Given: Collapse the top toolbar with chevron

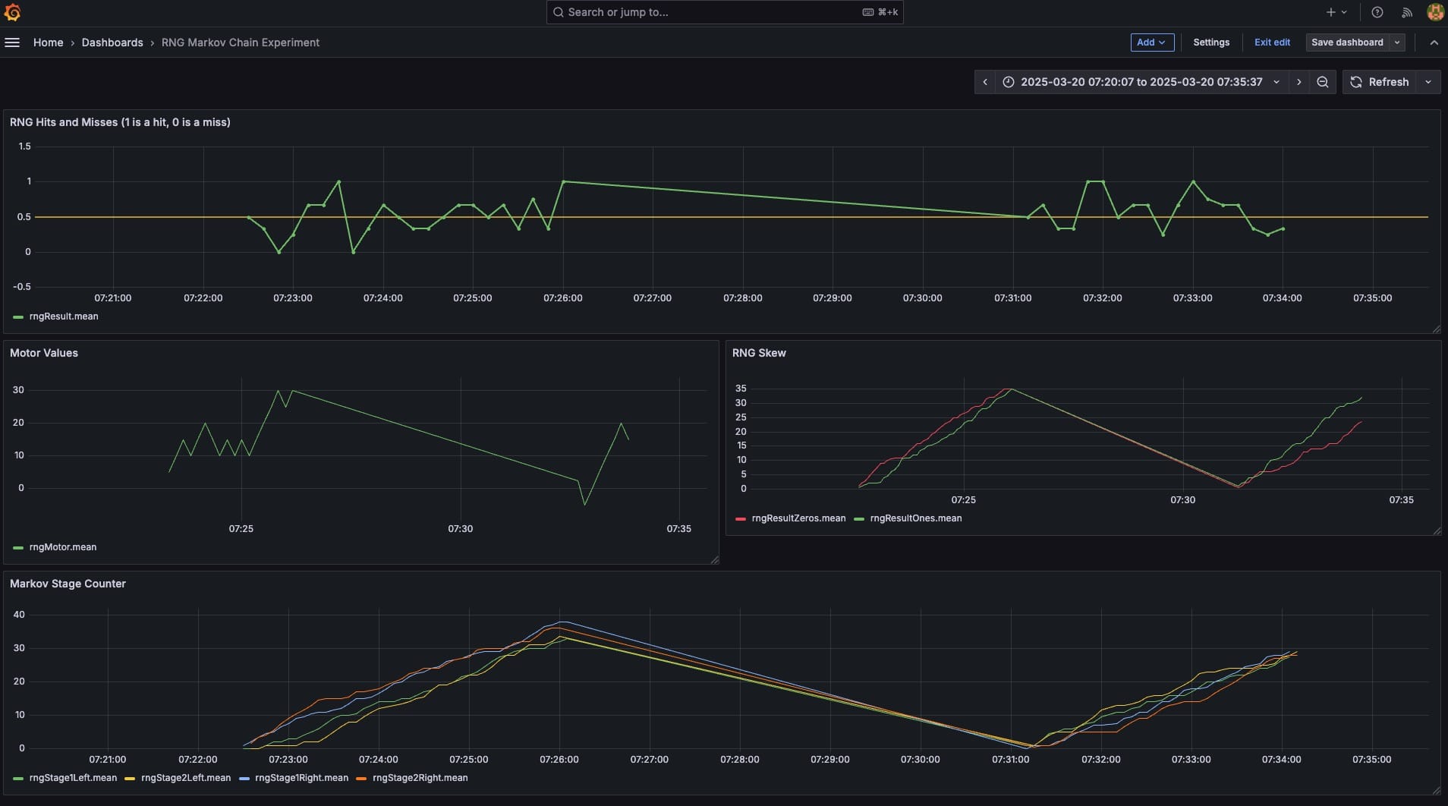Looking at the screenshot, I should [1434, 43].
